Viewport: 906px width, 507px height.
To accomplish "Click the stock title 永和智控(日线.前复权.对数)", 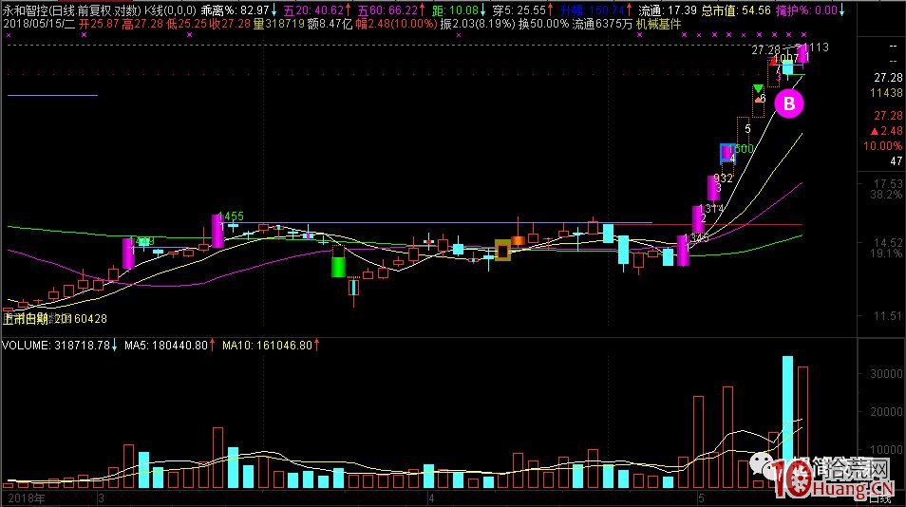I will tap(71, 9).
